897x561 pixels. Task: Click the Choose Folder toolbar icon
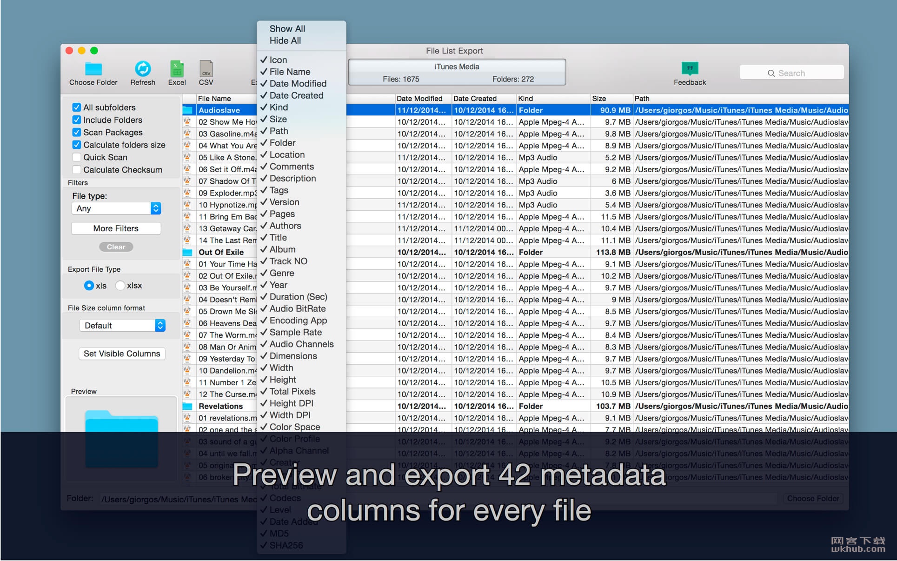[93, 69]
